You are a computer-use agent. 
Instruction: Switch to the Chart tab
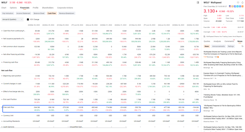(4, 8)
